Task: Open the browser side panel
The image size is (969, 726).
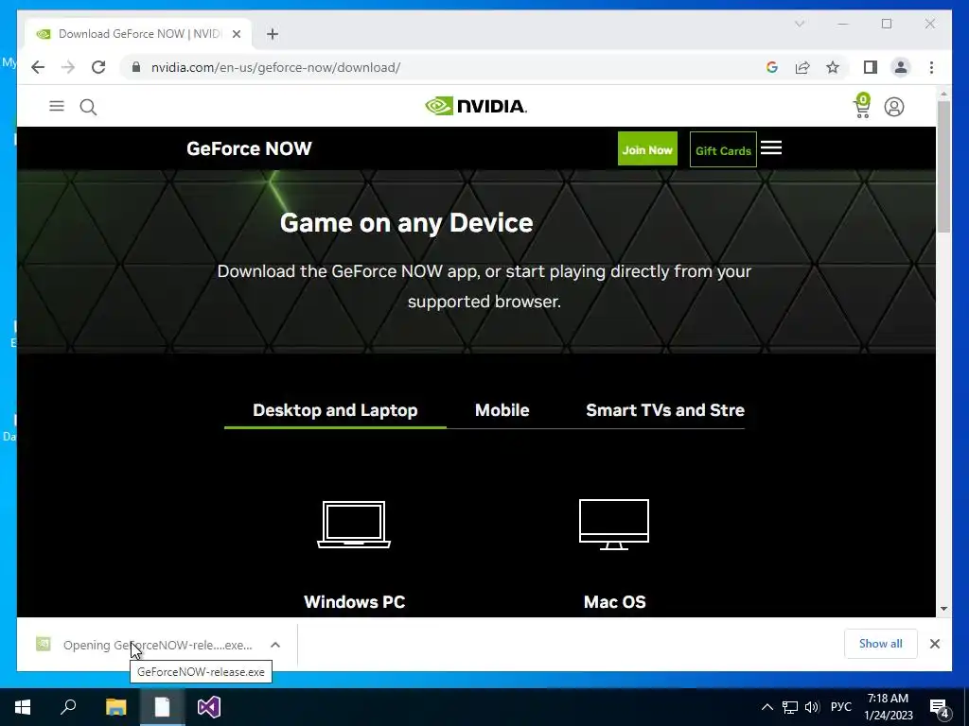Action: 871,67
